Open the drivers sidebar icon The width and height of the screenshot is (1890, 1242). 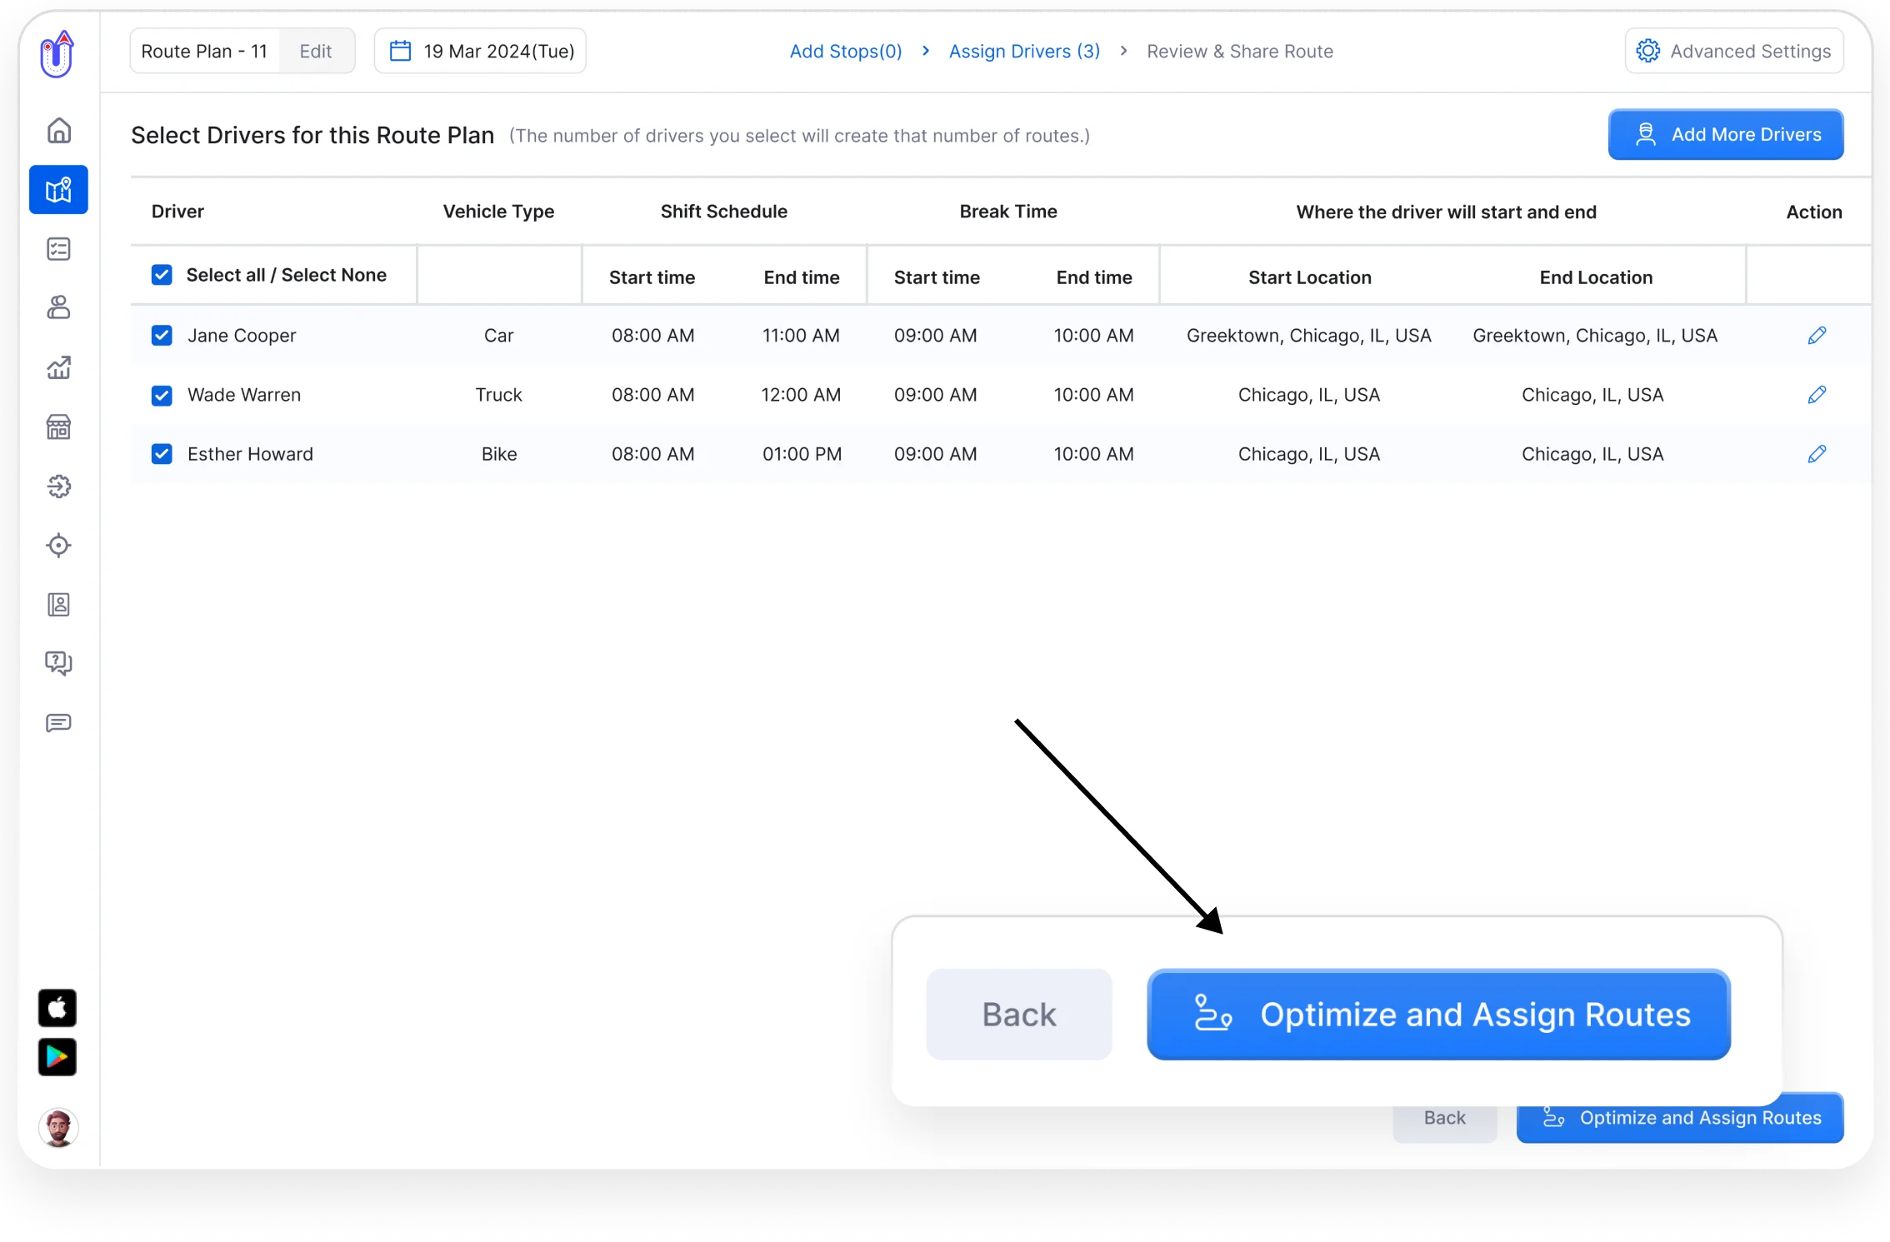[x=58, y=308]
